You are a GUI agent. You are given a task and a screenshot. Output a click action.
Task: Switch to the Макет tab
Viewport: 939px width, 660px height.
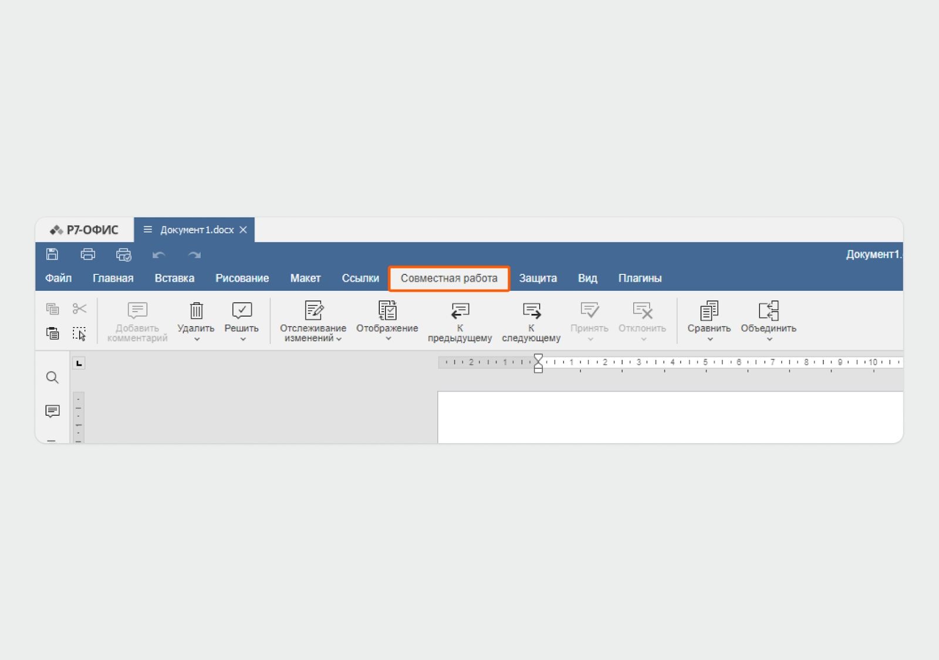click(x=305, y=278)
